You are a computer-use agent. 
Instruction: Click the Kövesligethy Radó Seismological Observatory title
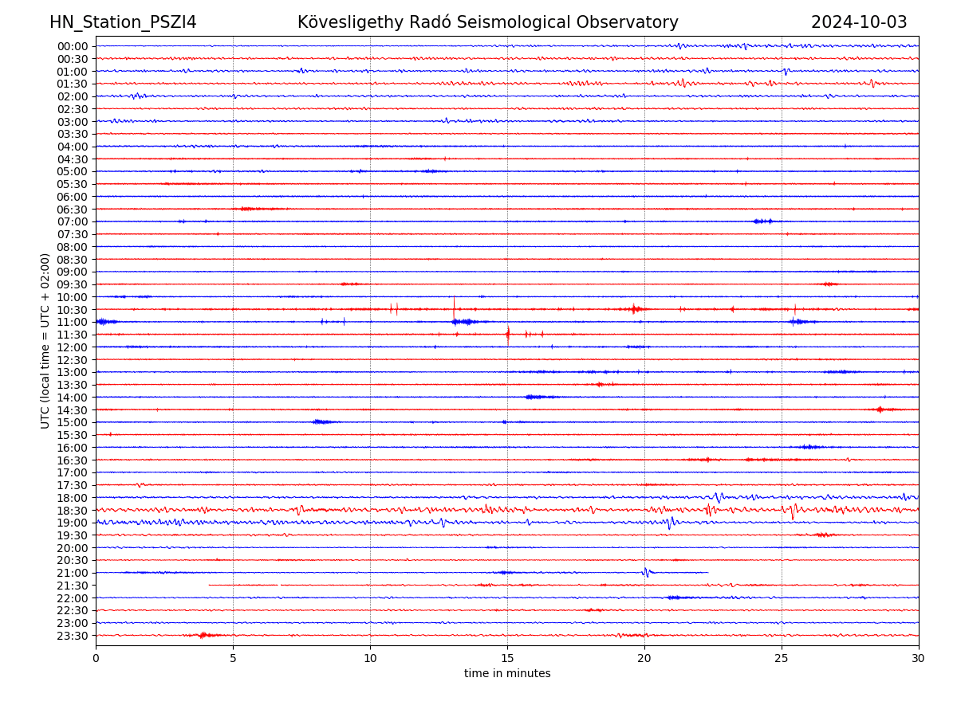pos(487,23)
